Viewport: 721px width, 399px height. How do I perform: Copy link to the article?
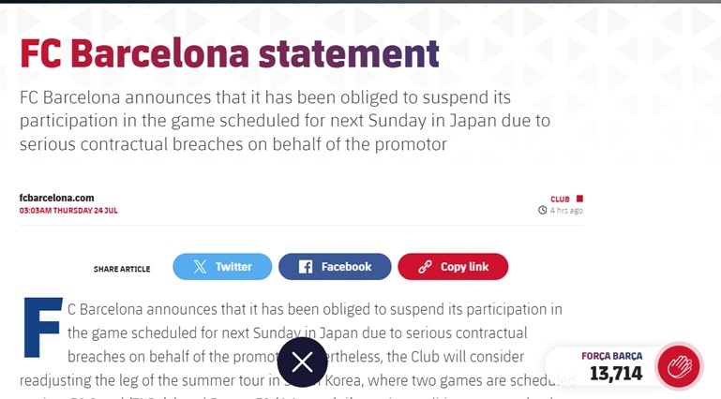point(453,266)
